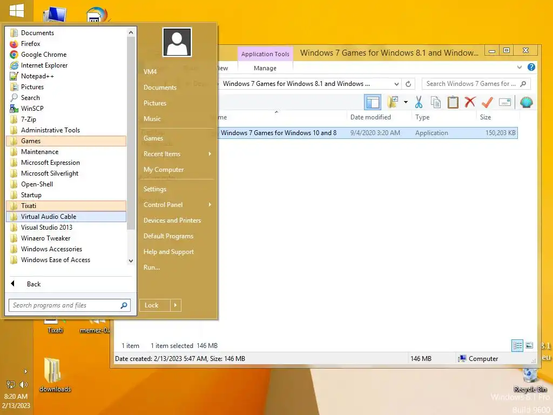
Task: Open Devices and Printers
Action: click(177, 220)
